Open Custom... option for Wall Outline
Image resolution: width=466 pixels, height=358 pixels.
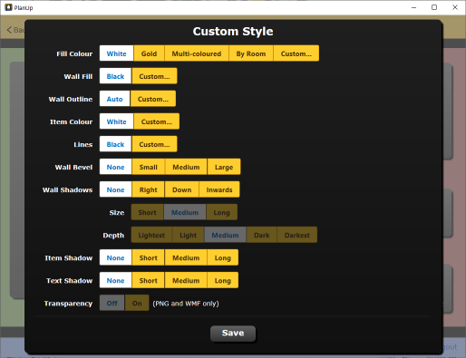point(153,99)
